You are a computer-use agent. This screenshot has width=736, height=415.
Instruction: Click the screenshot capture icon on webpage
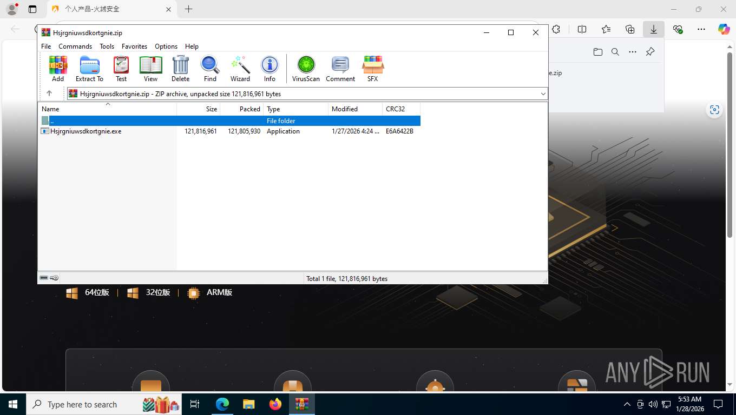pos(714,110)
